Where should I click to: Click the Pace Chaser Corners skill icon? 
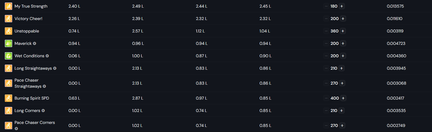[8, 125]
